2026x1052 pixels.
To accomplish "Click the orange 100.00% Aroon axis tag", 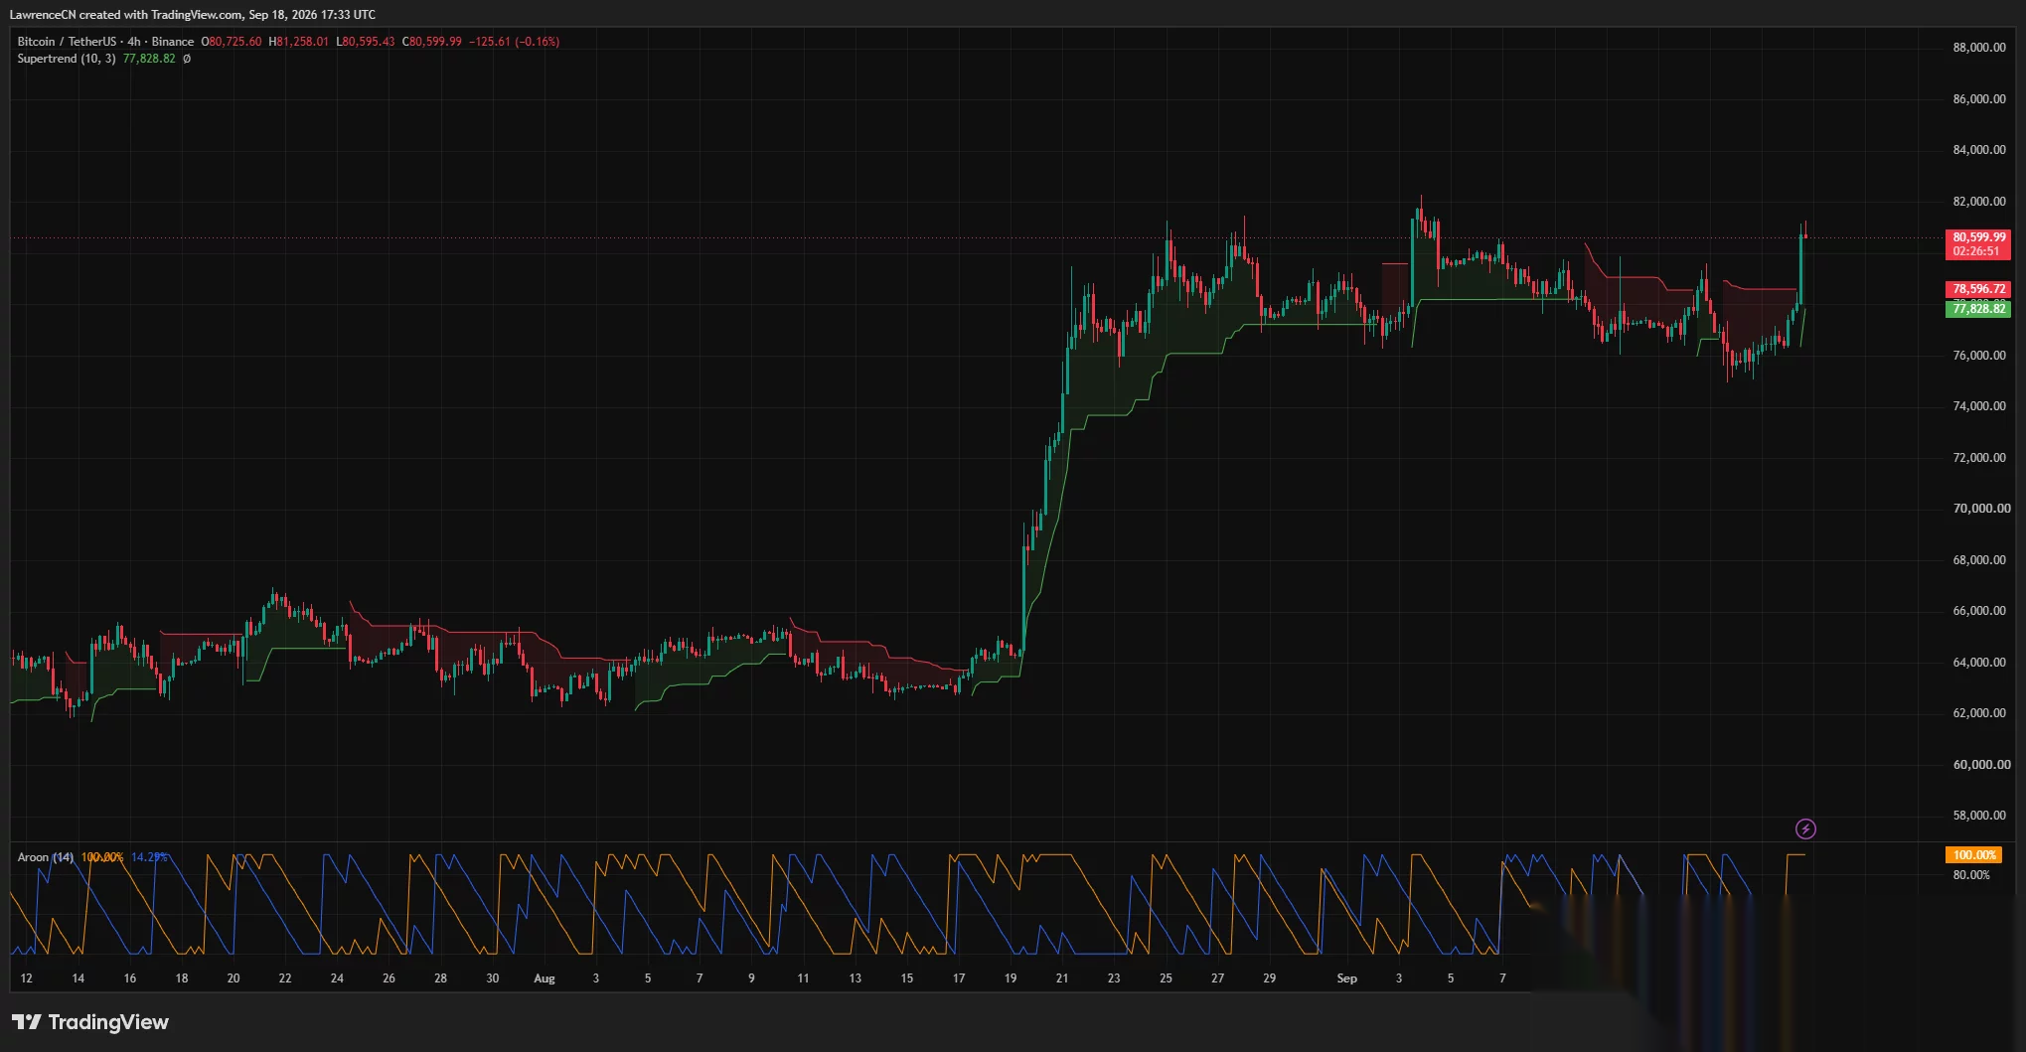I will pos(1973,855).
